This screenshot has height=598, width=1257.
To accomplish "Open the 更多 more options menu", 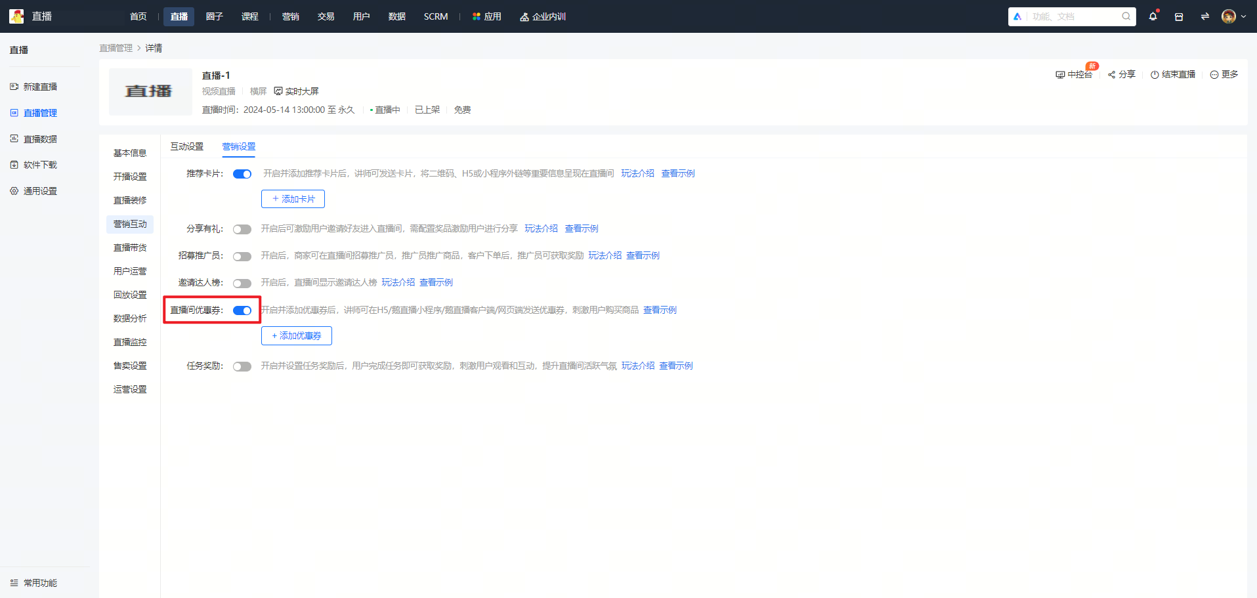I will (x=1224, y=75).
